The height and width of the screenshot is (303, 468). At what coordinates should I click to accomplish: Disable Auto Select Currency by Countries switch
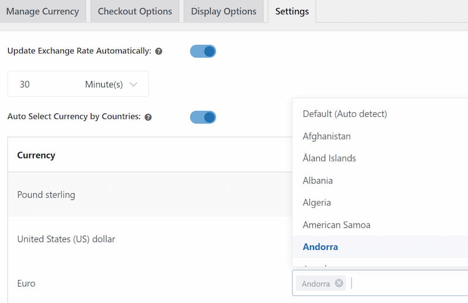click(203, 117)
